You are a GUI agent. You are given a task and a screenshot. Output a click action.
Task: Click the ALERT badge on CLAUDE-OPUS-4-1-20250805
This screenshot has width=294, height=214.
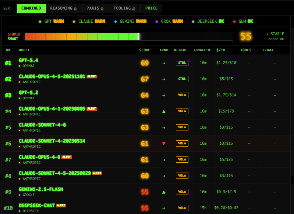pyautogui.click(x=92, y=109)
